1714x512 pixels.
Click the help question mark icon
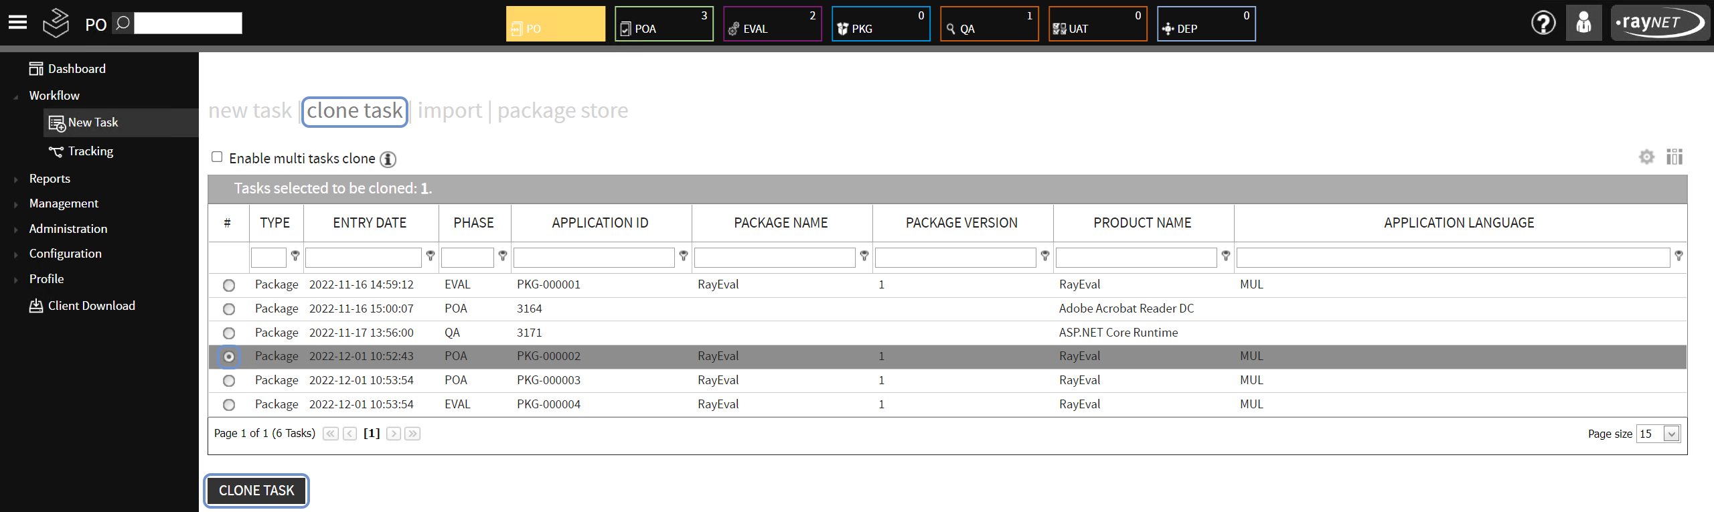1543,23
